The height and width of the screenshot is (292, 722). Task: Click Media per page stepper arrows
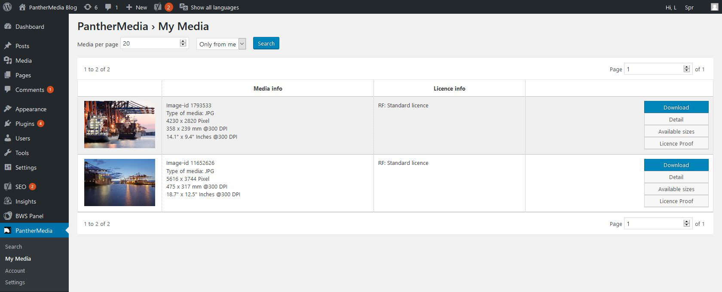pyautogui.click(x=183, y=43)
